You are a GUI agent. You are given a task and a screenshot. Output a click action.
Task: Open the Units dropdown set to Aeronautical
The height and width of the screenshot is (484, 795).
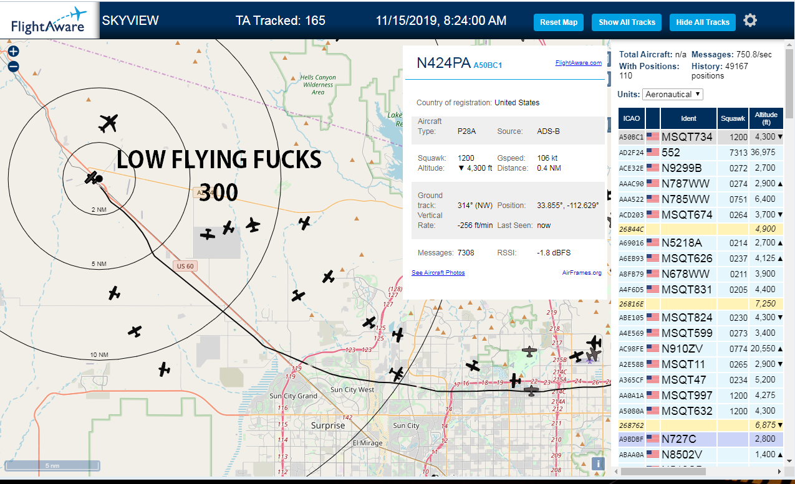pyautogui.click(x=673, y=94)
